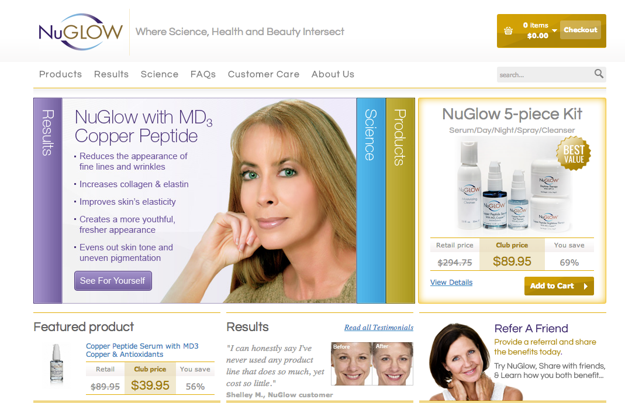Open the View Details link

tap(451, 282)
